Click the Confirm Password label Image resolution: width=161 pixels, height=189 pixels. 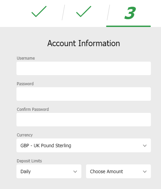click(33, 109)
